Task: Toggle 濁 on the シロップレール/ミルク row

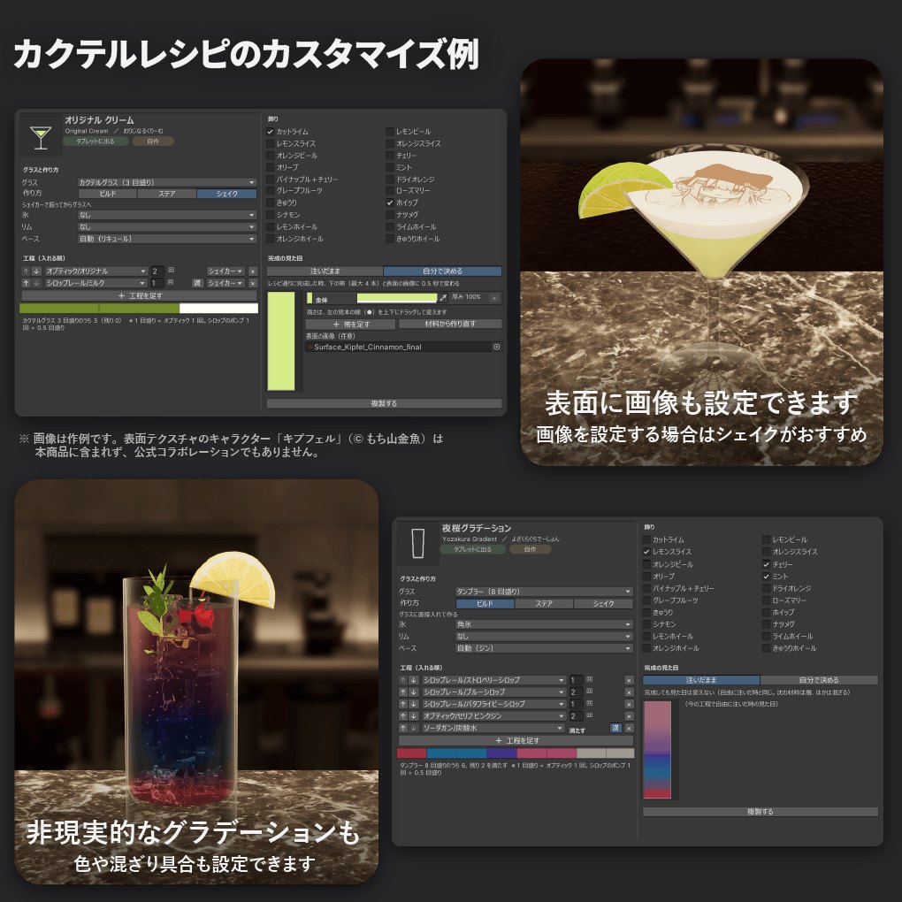Action: tap(197, 283)
